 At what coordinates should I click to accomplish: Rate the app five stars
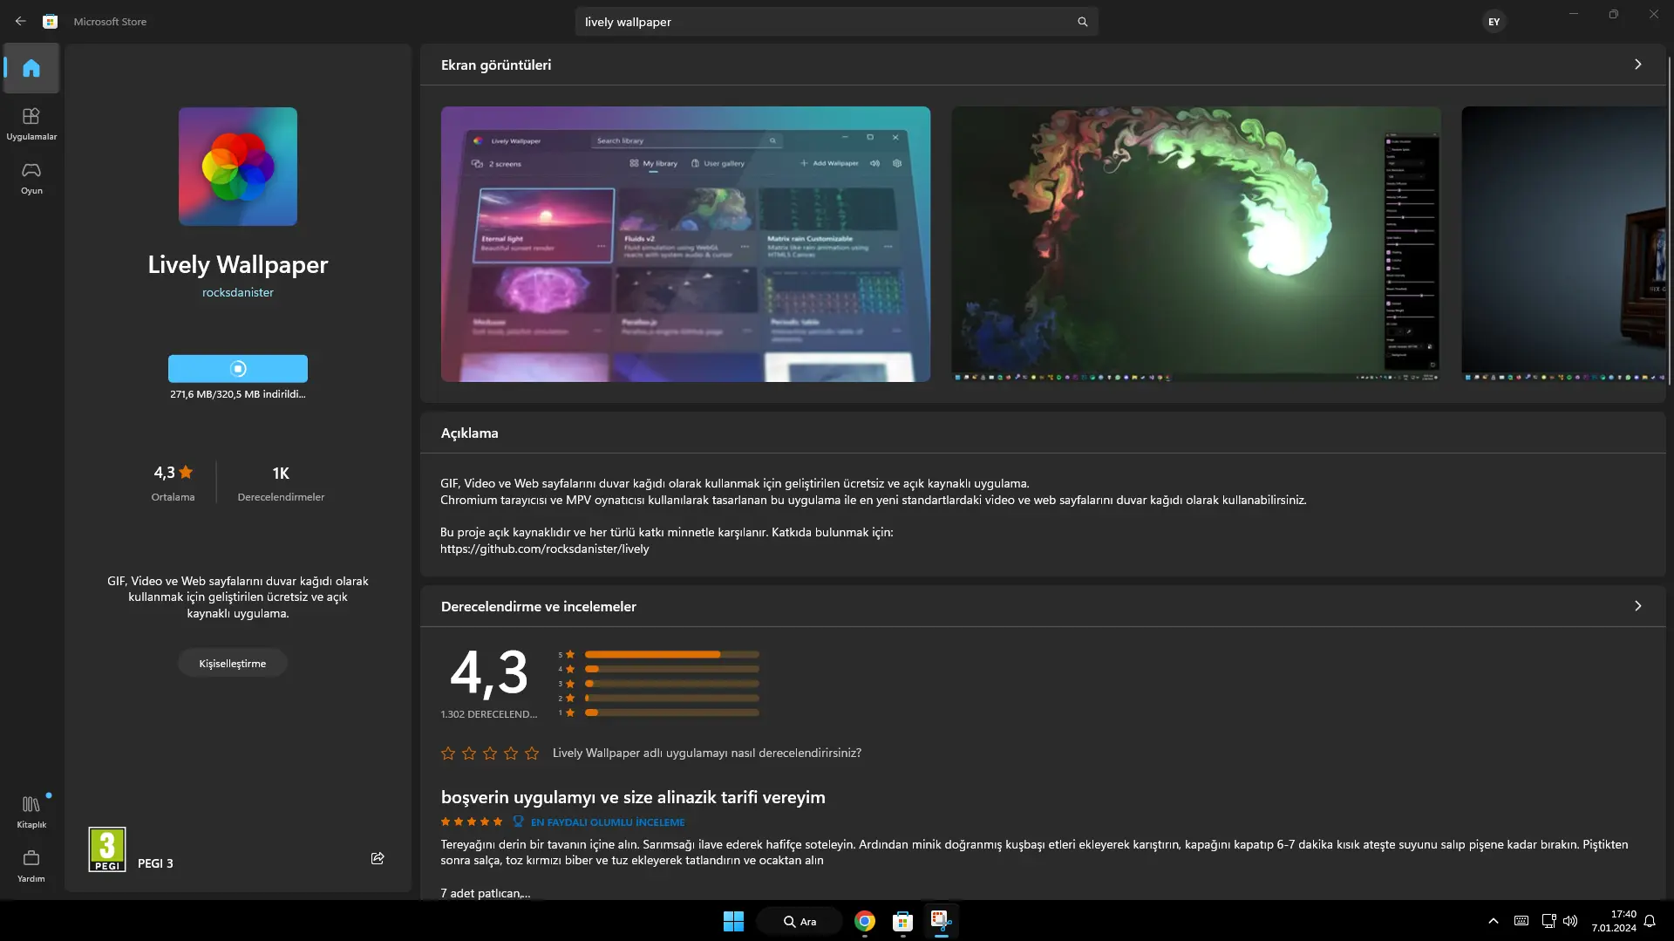[532, 753]
